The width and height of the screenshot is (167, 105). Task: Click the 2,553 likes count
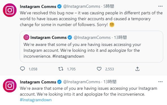pos(110,69)
